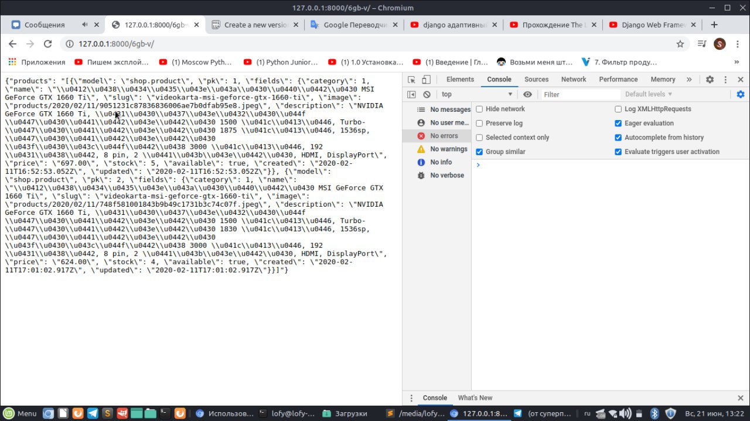
Task: Launch Telegram from the taskbar panel
Action: (93, 413)
